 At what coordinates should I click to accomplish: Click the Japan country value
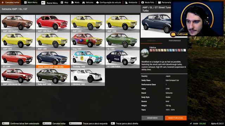pos(168,76)
